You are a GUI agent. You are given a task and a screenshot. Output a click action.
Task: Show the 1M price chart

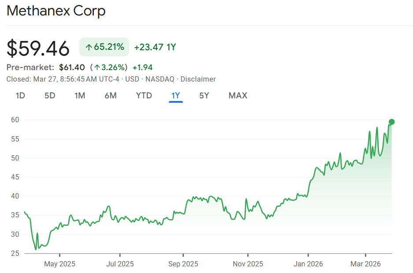click(80, 95)
